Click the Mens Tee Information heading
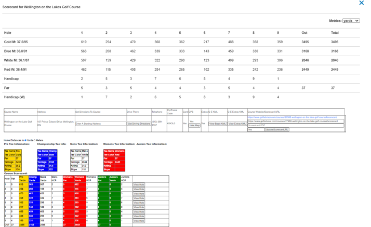 (84, 144)
